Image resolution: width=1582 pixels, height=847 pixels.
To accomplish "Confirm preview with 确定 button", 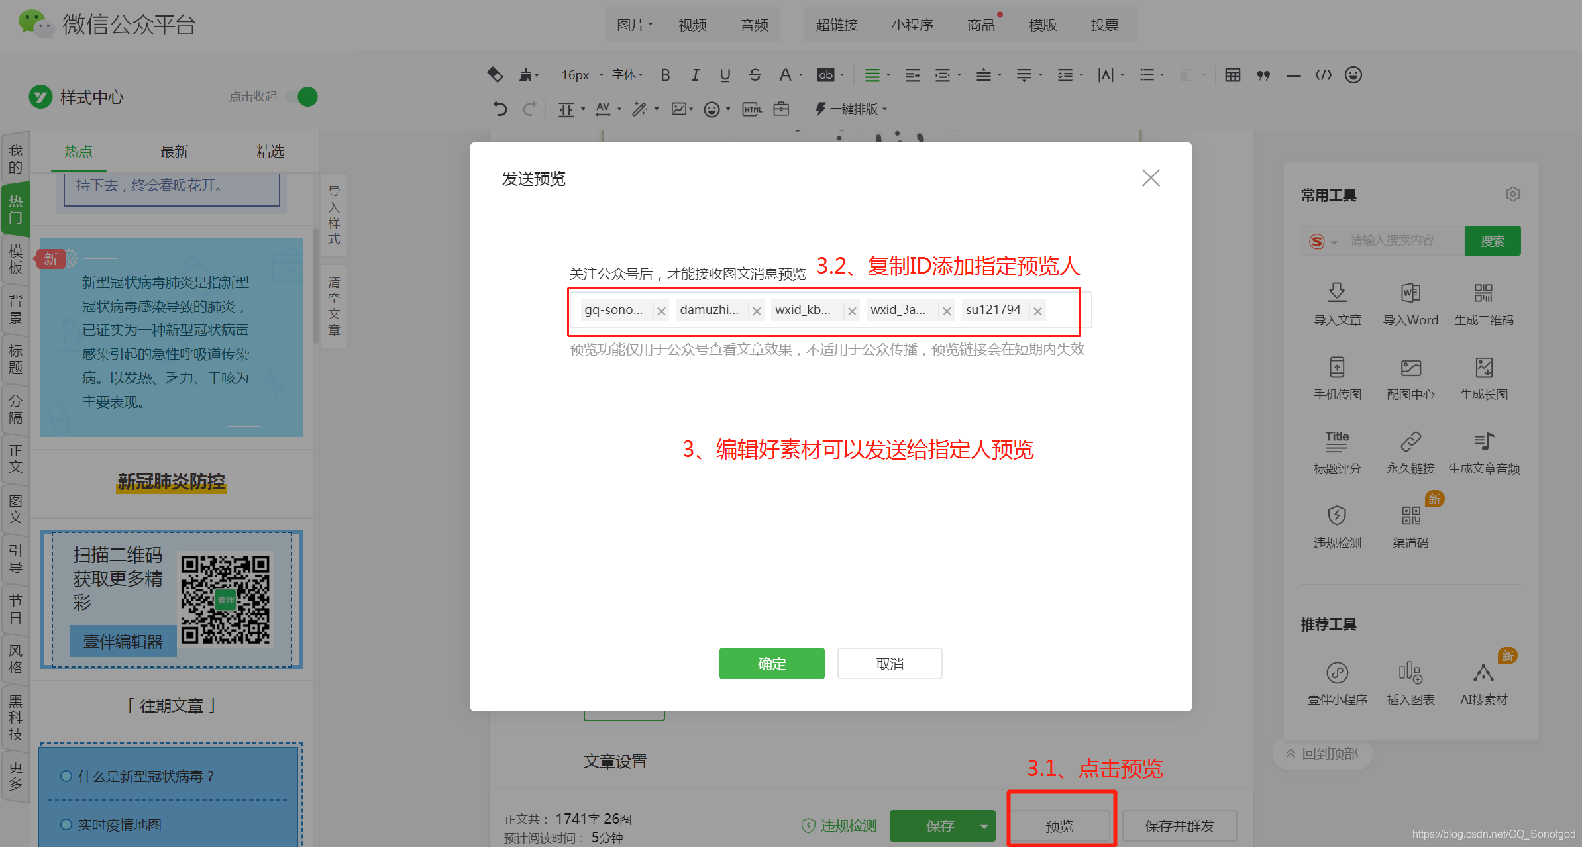I will (x=772, y=664).
